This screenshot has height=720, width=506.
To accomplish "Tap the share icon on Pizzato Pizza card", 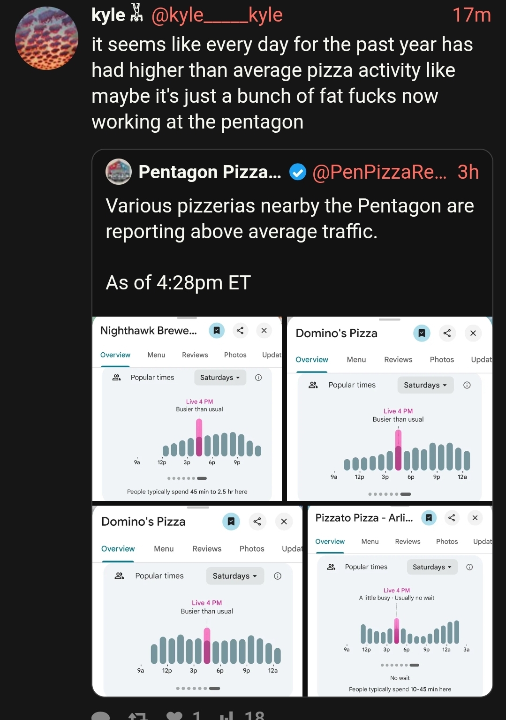I will coord(452,517).
